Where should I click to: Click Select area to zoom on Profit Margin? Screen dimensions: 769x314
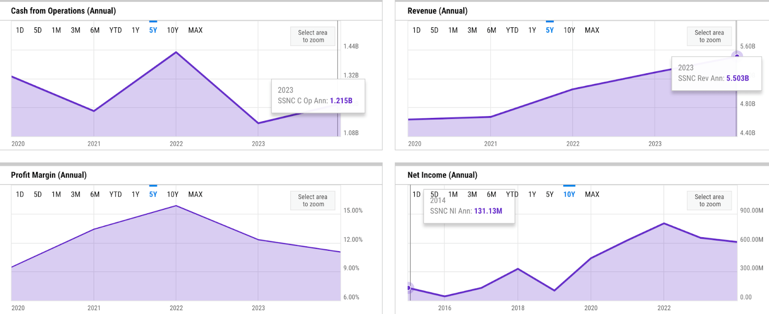click(x=313, y=200)
